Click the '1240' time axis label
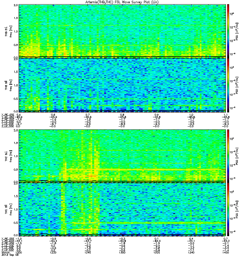The height and width of the screenshot is (257, 241). pyautogui.click(x=88, y=253)
